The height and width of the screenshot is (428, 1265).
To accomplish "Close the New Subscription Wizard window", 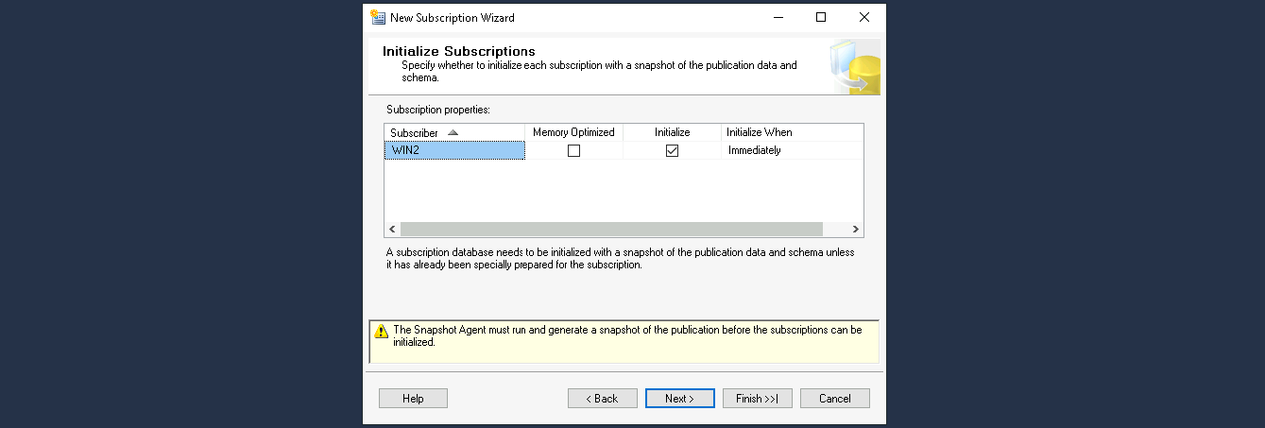I will 863,18.
